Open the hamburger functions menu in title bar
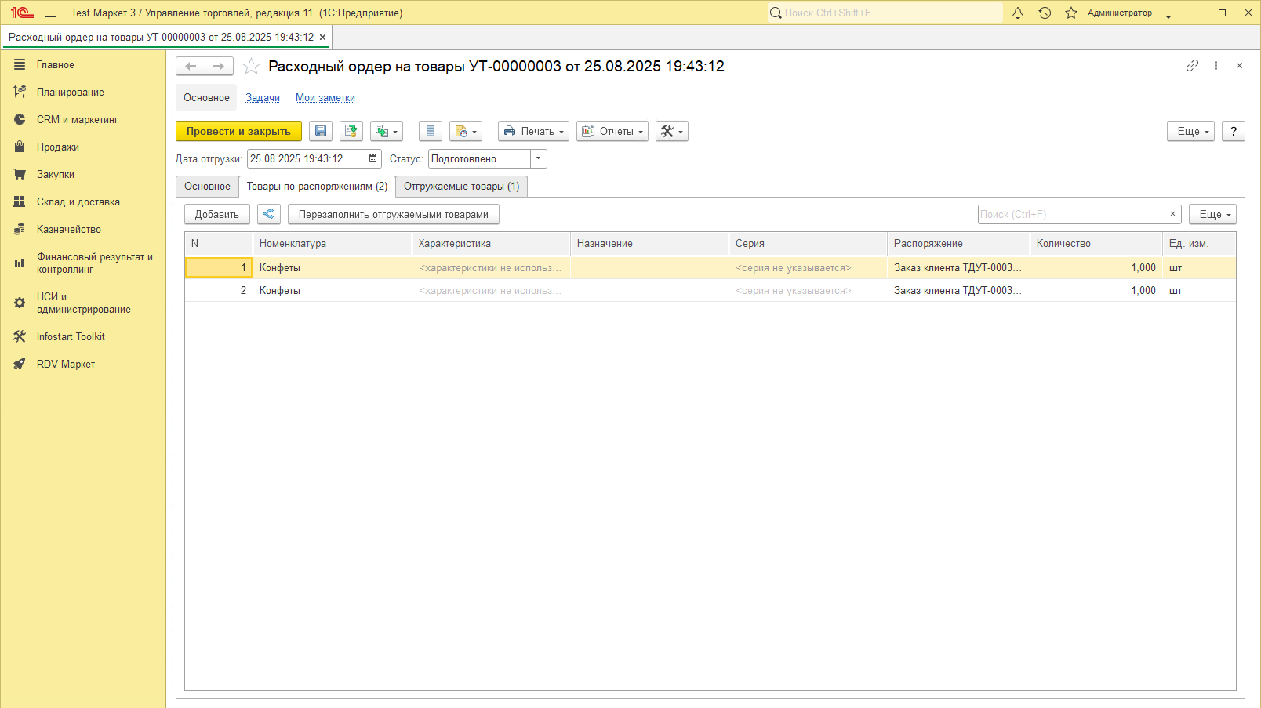The image size is (1261, 708). tap(50, 13)
